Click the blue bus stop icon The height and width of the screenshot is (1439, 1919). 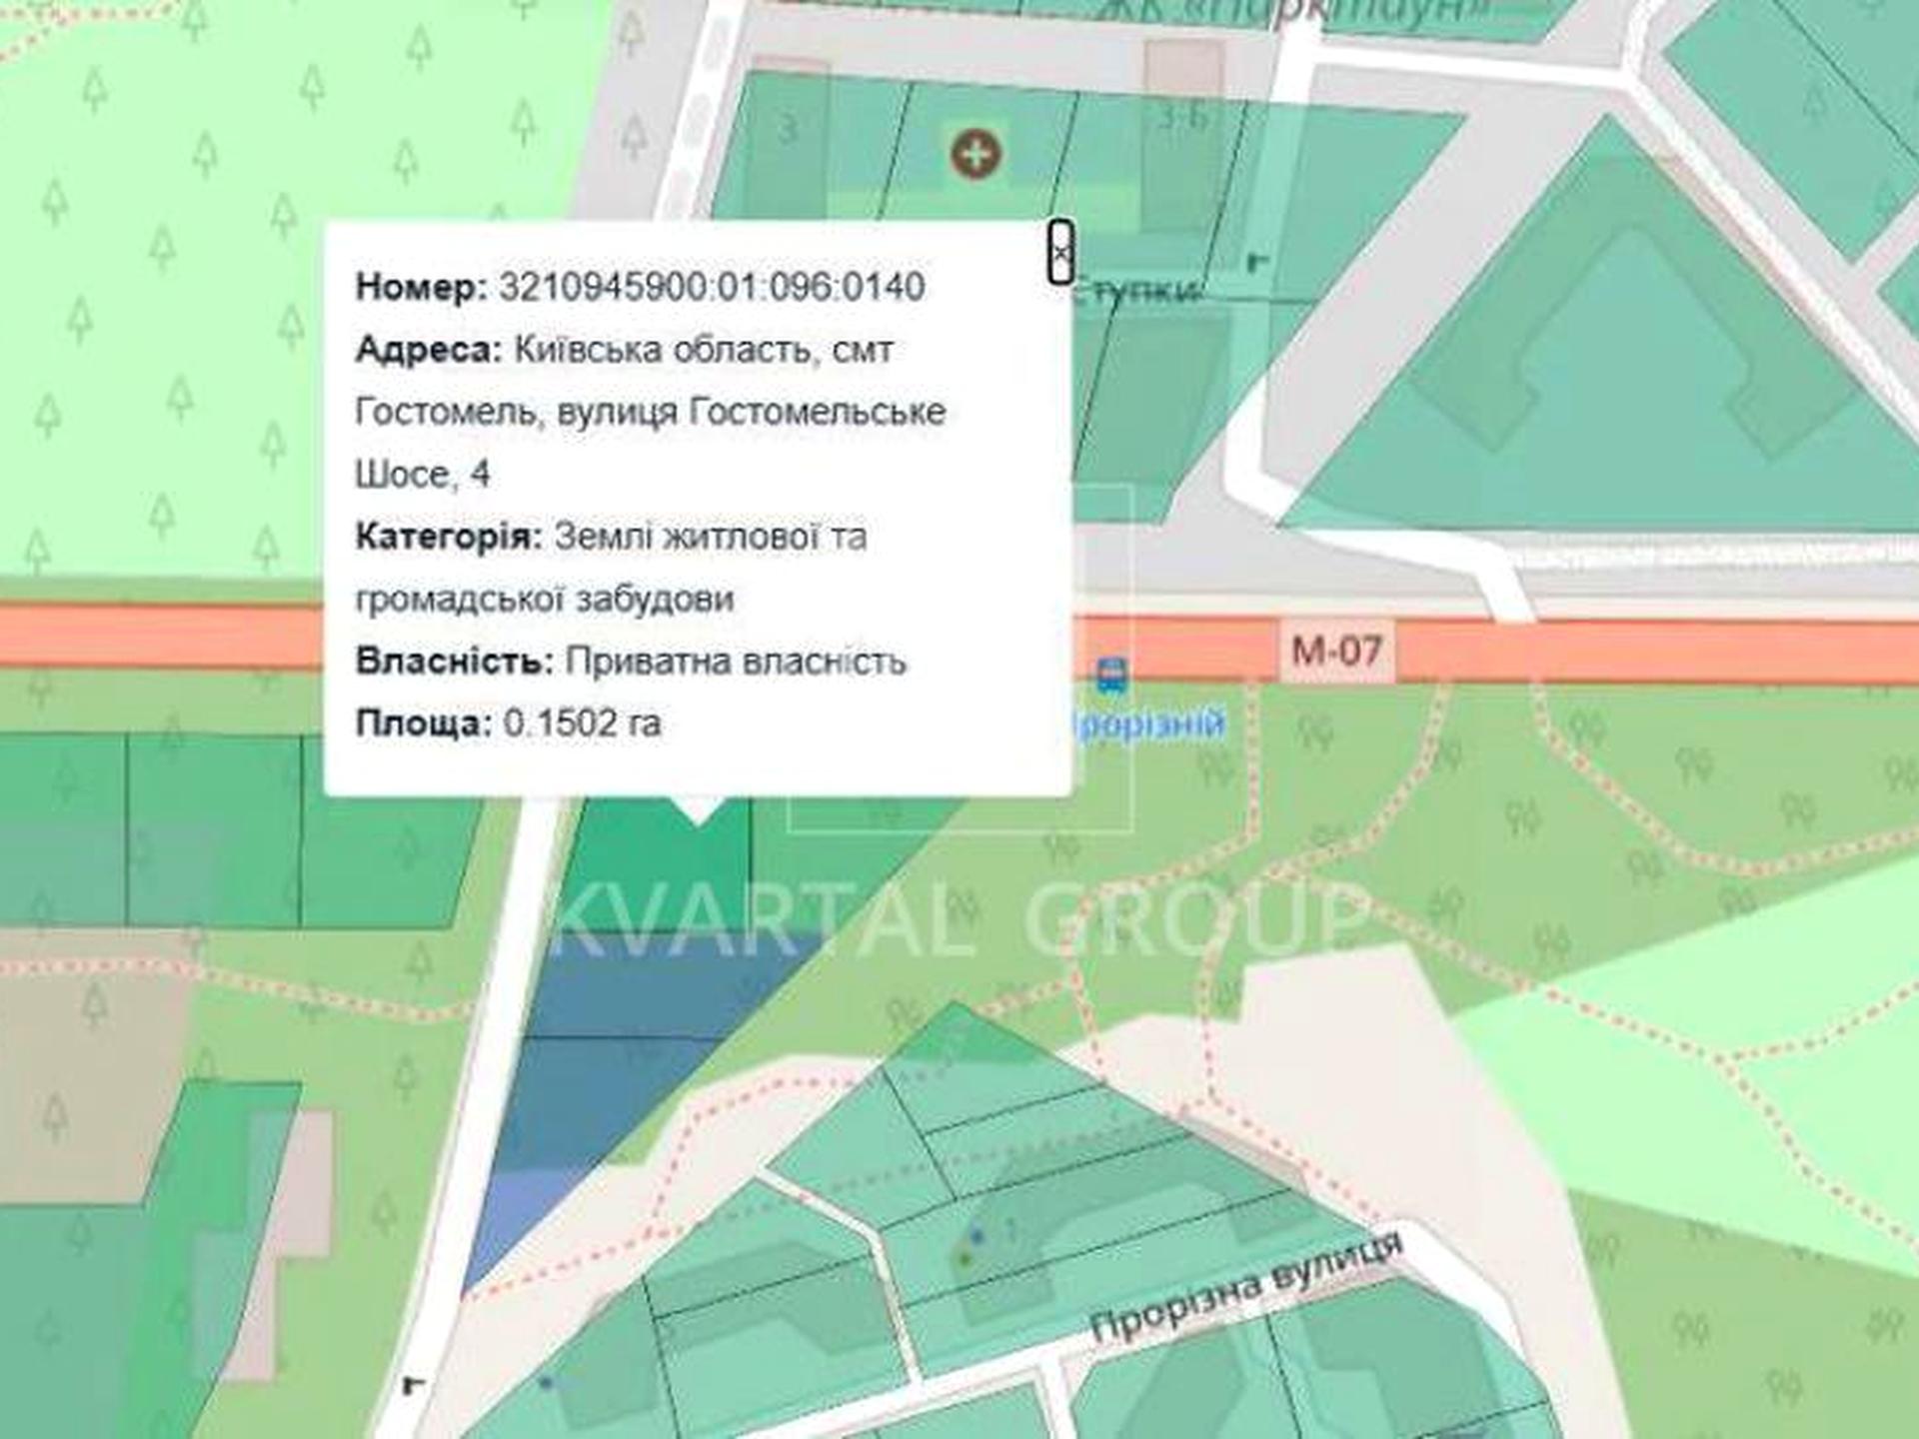pyautogui.click(x=1110, y=675)
